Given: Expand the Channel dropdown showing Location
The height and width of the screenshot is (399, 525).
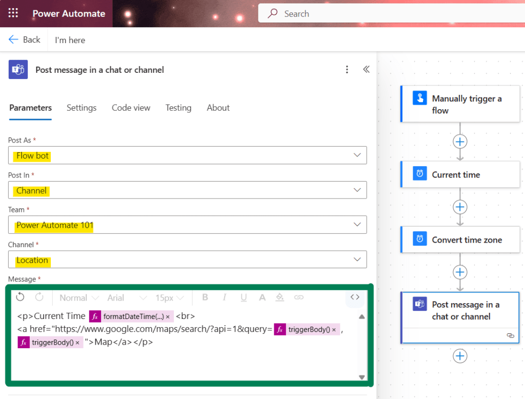Looking at the screenshot, I should coord(357,260).
